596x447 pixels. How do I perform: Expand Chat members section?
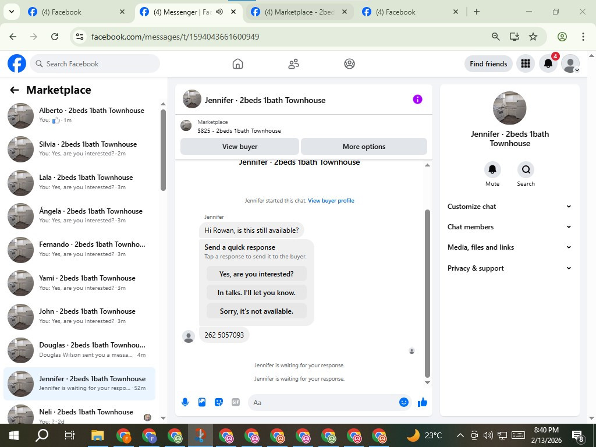509,227
